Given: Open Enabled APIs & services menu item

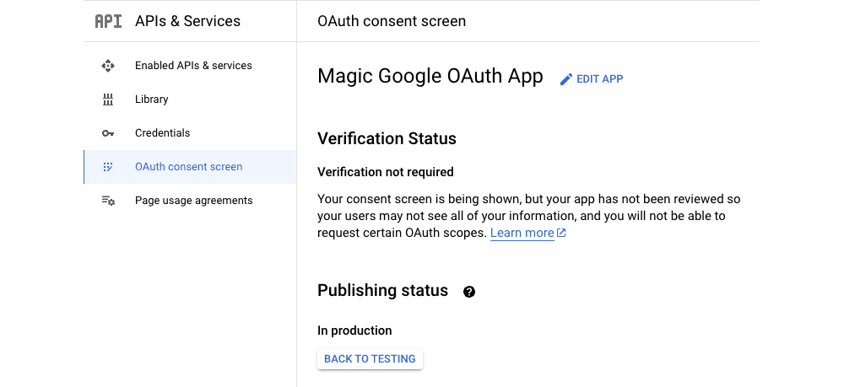Looking at the screenshot, I should pos(190,66).
